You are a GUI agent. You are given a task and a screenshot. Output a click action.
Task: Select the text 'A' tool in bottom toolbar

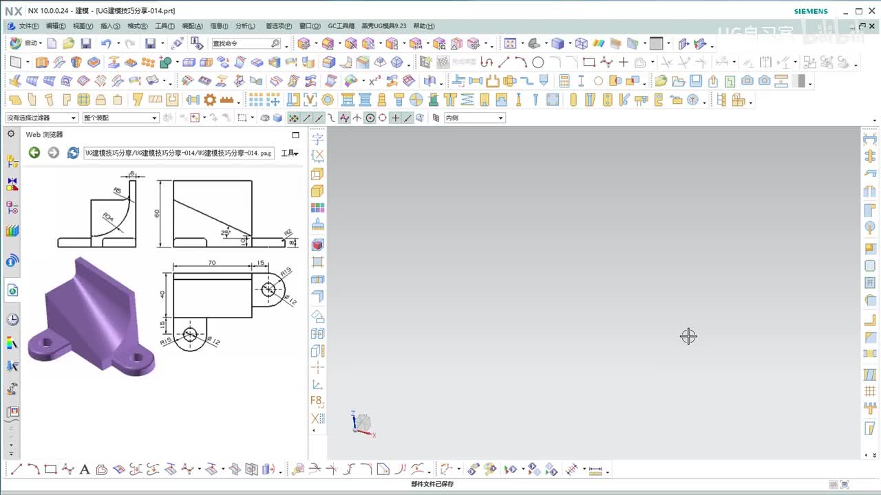click(x=85, y=470)
